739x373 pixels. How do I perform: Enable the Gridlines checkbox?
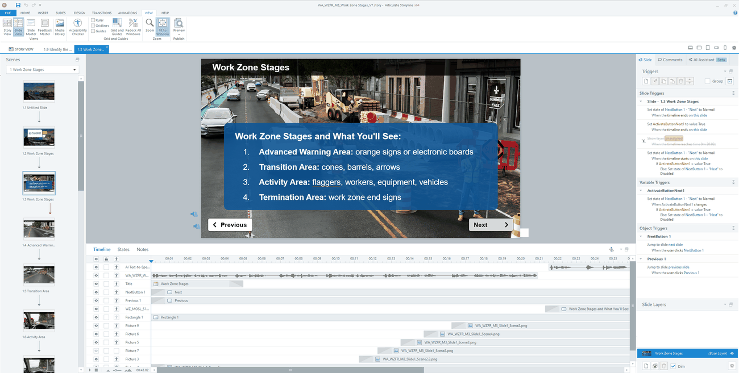tap(93, 26)
